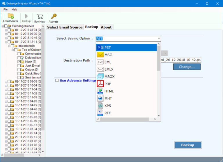Check the Sent Items checkbox
Screen dimensions: 223x162
click(19, 77)
